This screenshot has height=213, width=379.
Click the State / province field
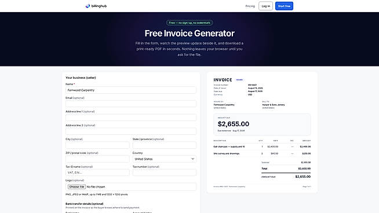[165, 145]
